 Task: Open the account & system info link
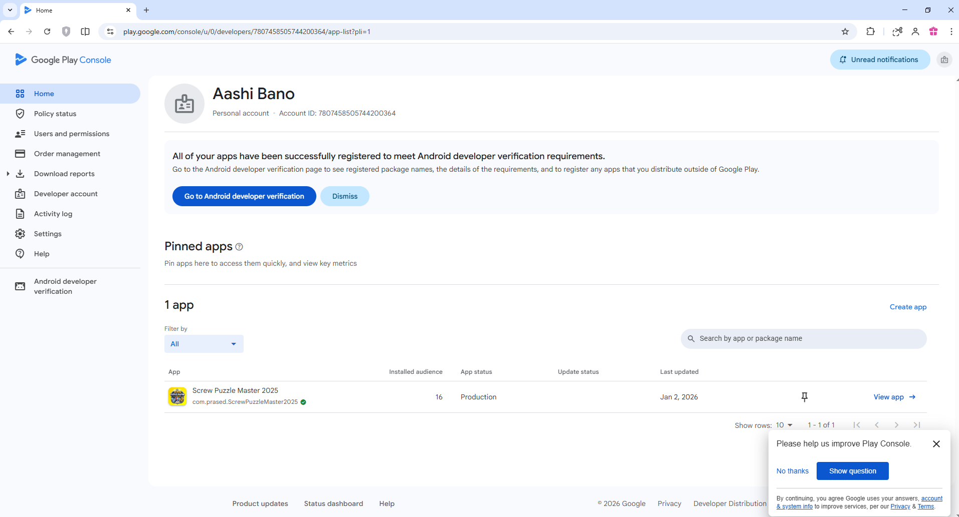click(795, 506)
